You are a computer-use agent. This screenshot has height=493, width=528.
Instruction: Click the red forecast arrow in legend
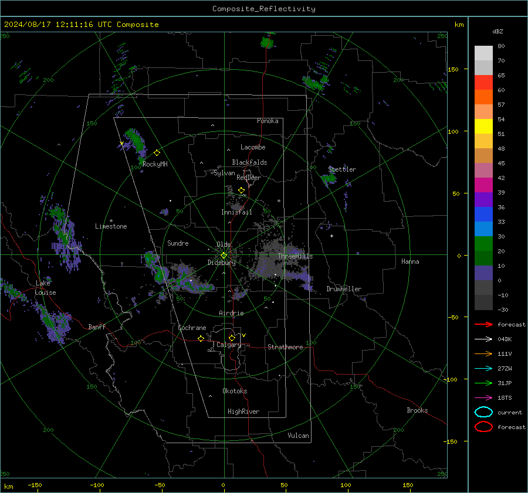(483, 324)
